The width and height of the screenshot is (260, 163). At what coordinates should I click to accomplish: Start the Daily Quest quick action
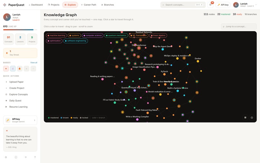coord(20,101)
